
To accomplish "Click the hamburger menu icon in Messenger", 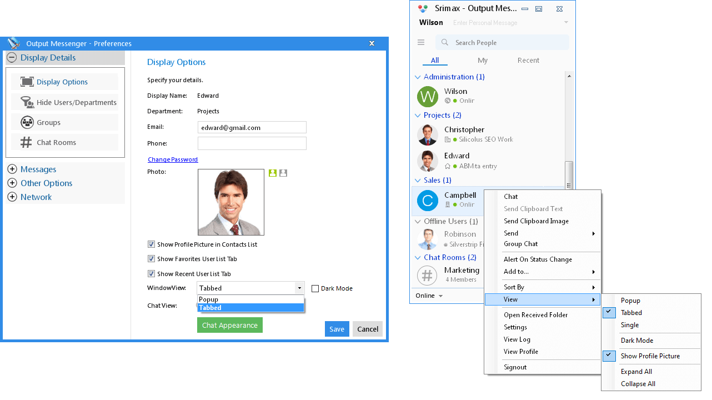I will [421, 42].
